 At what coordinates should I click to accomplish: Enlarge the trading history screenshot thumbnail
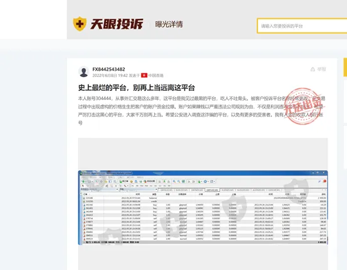(203, 207)
